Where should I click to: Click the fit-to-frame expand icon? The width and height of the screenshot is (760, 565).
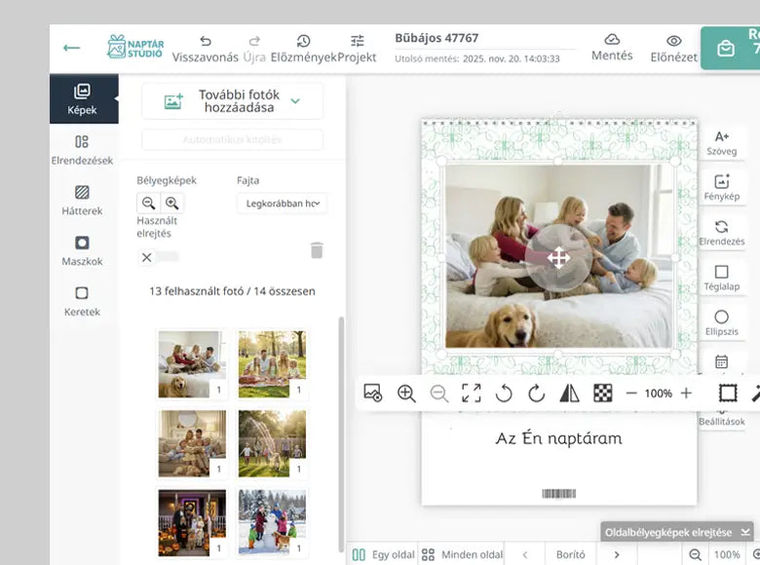click(x=472, y=394)
